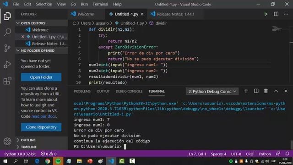
Task: Open the Extensions view
Action: coord(7,81)
